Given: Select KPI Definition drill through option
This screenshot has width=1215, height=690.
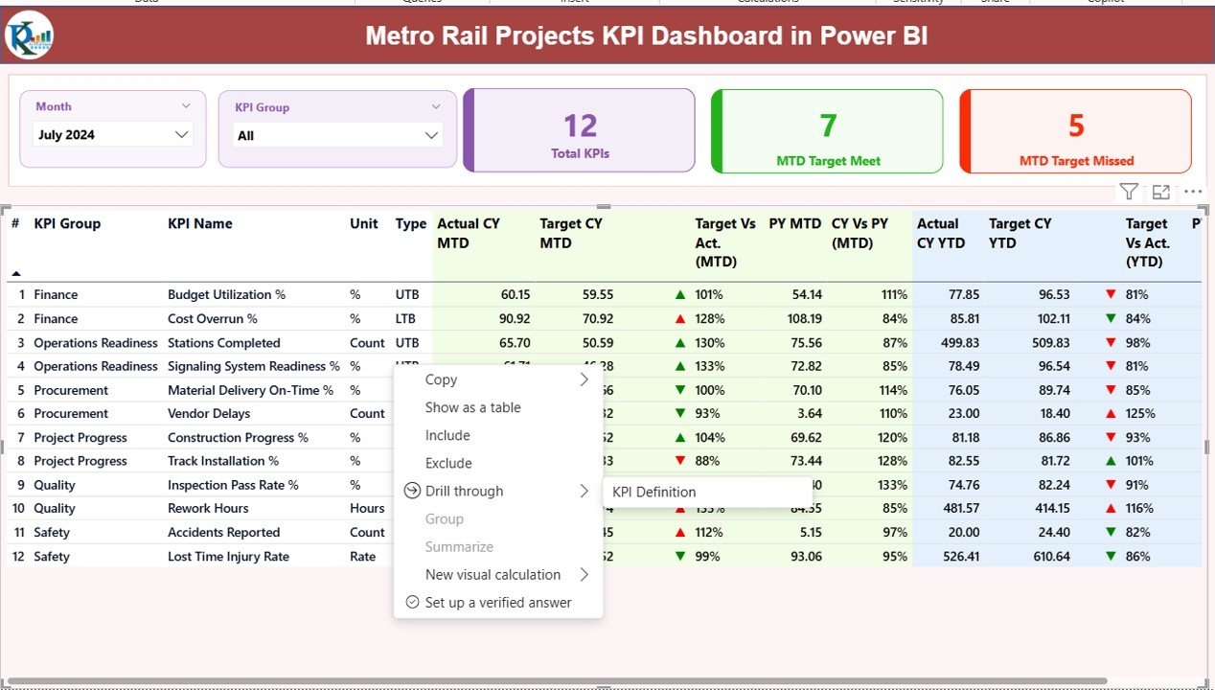Looking at the screenshot, I should 654,492.
